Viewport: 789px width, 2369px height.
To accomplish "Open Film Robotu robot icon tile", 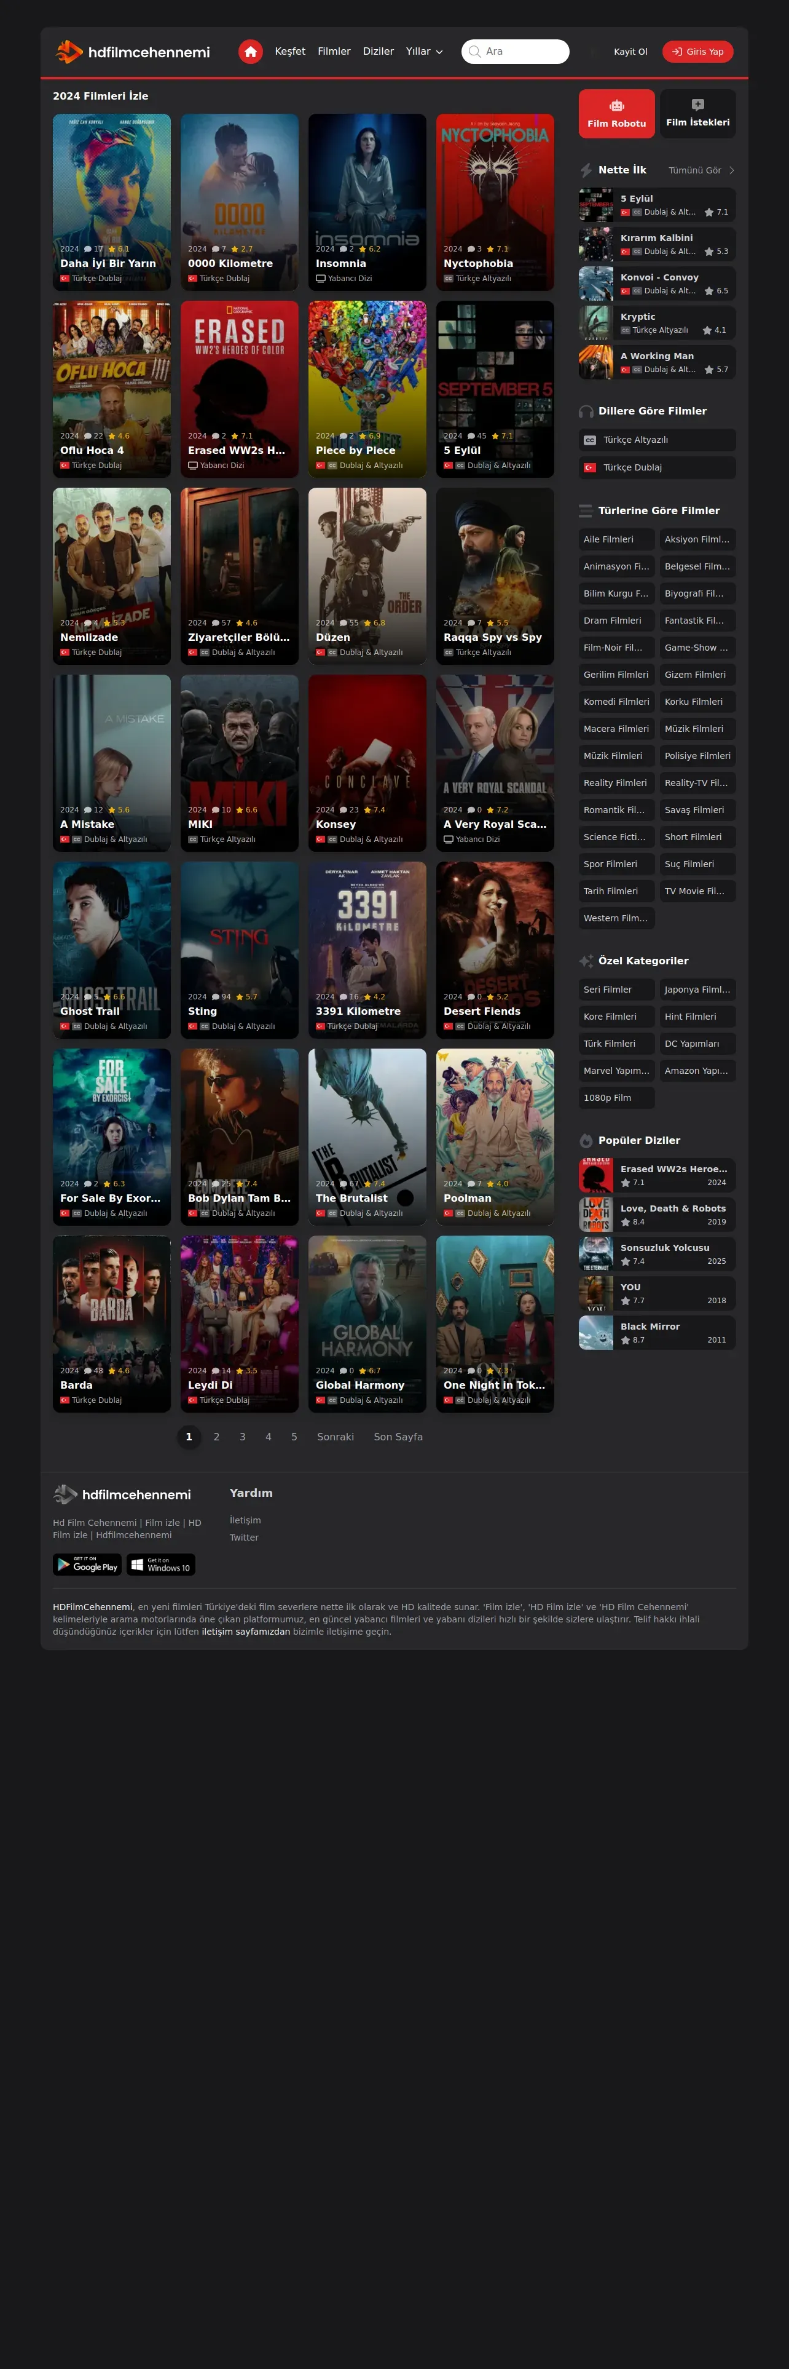I will point(616,114).
